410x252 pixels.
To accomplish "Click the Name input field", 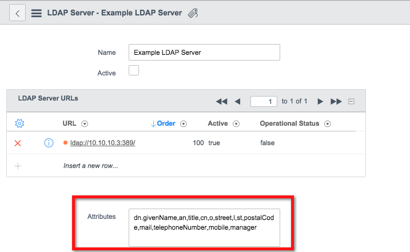I will pos(204,52).
